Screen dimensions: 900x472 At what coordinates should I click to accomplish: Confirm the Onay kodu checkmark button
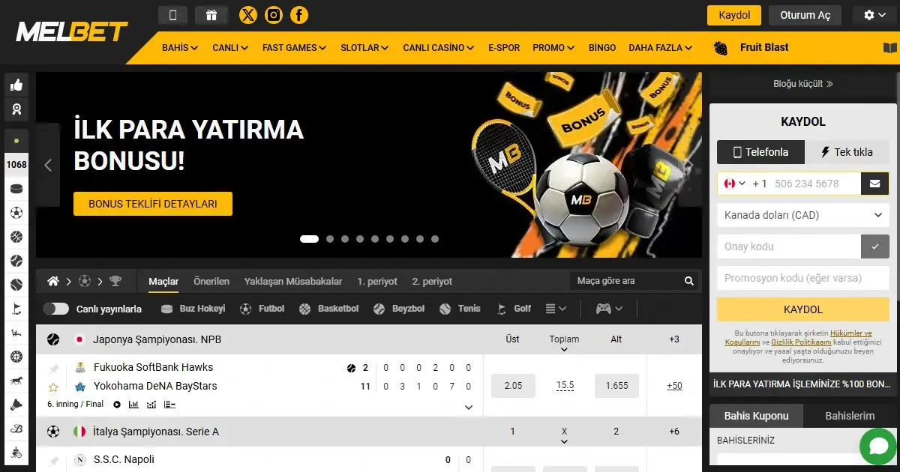click(874, 246)
